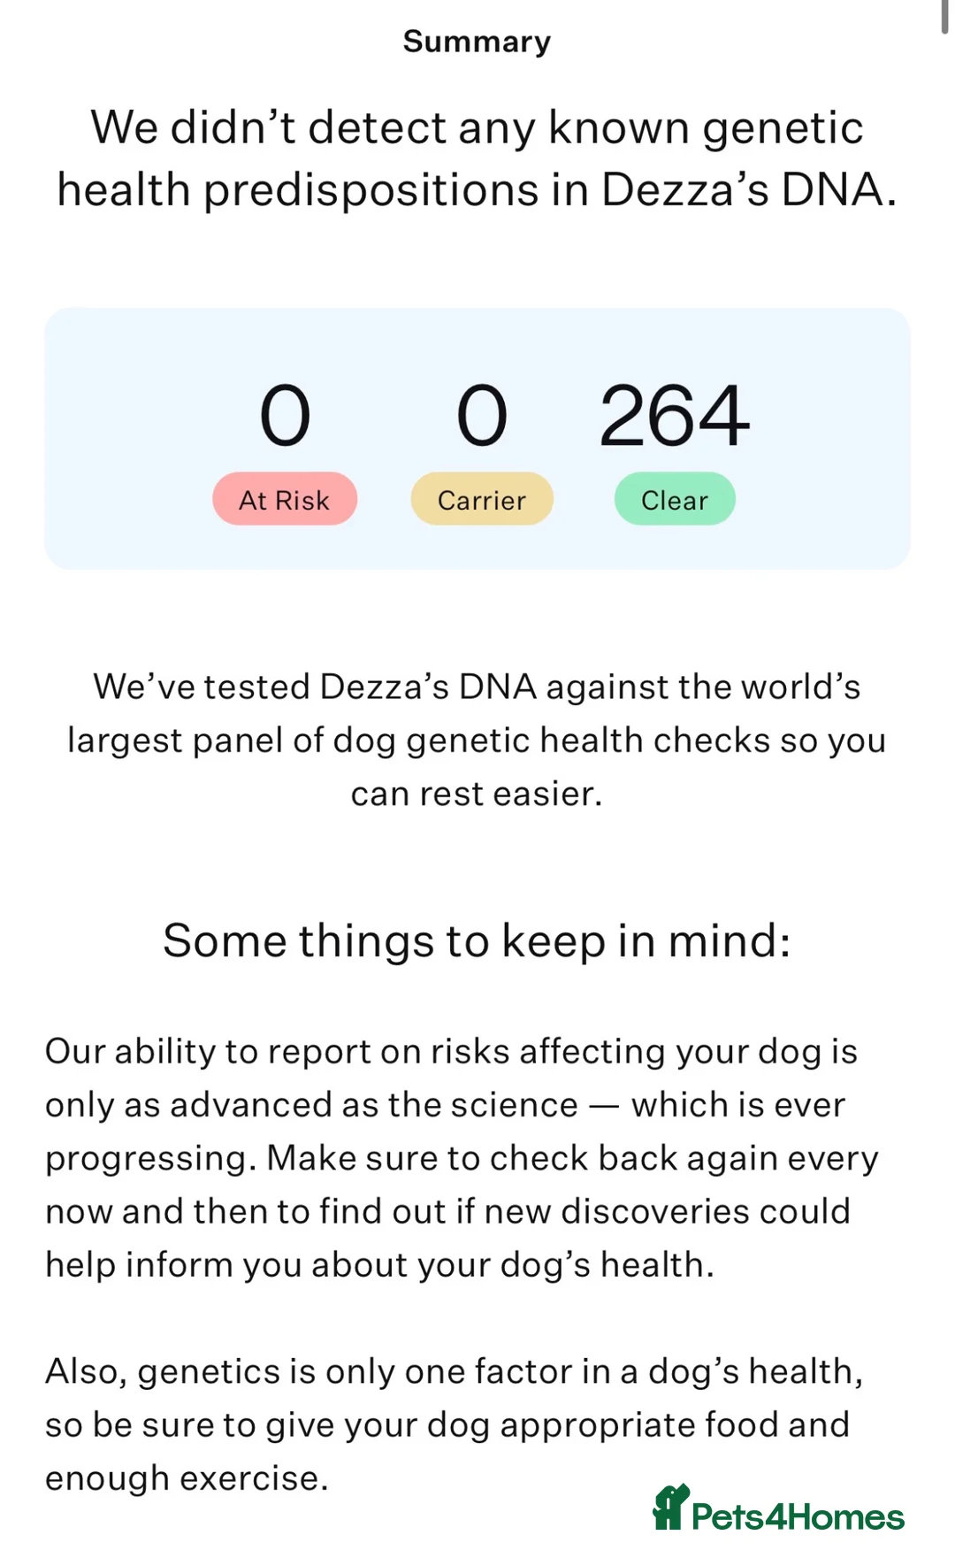The height and width of the screenshot is (1558, 955).
Task: Click the zero count above At Risk
Action: tap(285, 415)
